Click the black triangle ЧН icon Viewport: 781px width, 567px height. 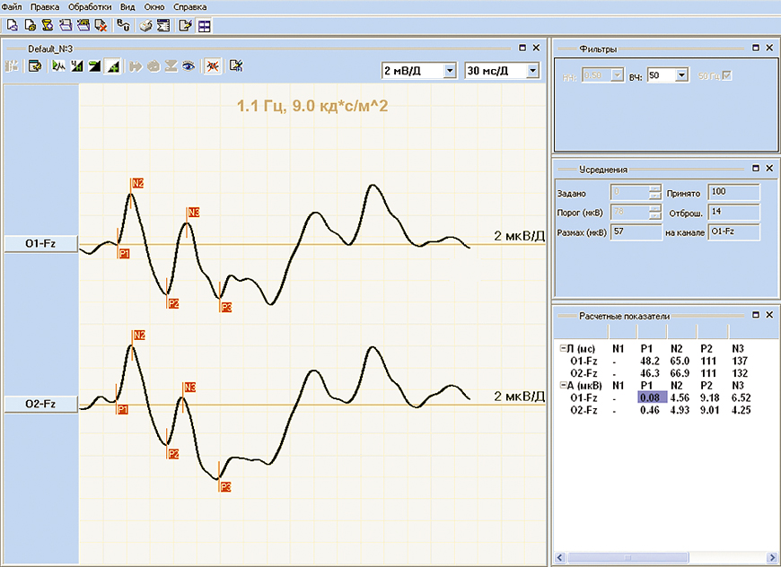[x=76, y=66]
